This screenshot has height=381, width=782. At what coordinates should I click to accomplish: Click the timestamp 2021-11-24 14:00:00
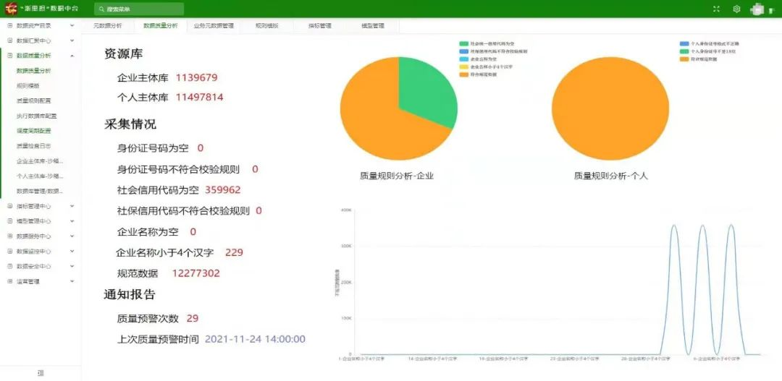coord(256,339)
